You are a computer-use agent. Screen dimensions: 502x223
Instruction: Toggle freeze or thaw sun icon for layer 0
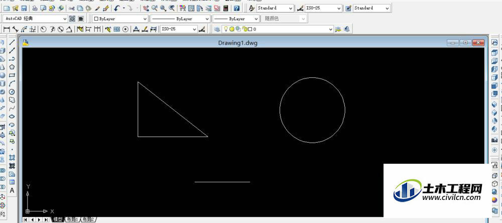point(232,29)
